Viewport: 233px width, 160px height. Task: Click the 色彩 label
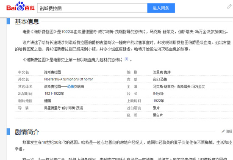click(132, 115)
